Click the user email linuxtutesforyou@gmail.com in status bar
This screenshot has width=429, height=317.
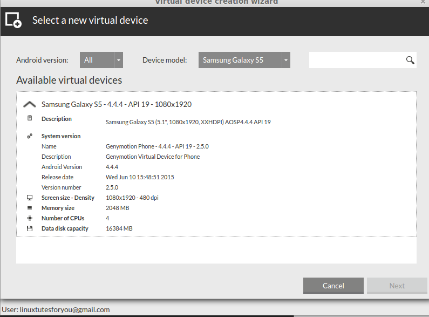click(x=65, y=309)
